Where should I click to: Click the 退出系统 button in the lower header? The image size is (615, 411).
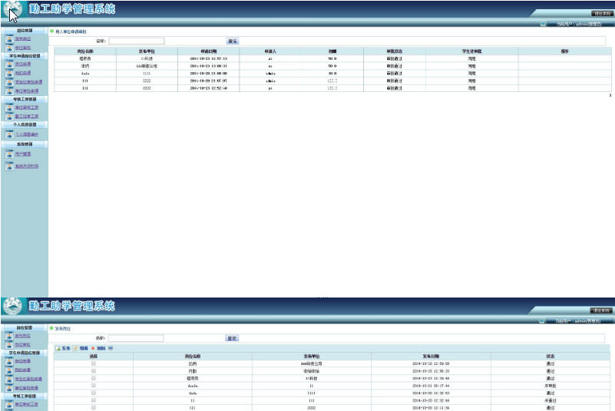click(x=601, y=311)
